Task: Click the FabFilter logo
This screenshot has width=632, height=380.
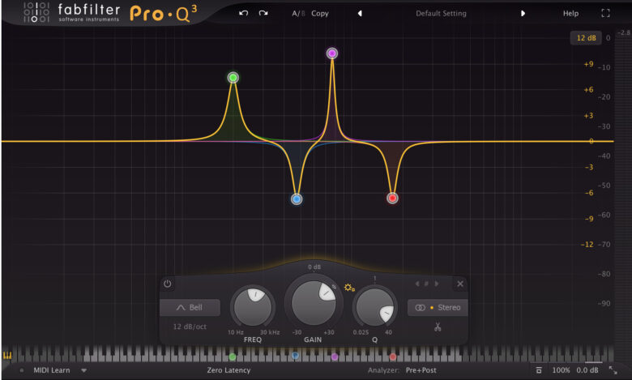Action: (72, 12)
